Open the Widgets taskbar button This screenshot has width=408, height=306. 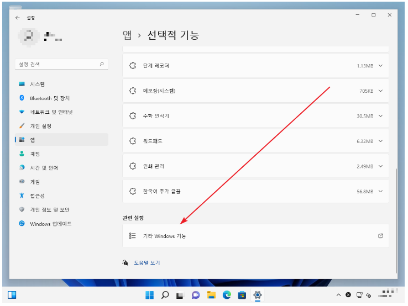coord(12,295)
